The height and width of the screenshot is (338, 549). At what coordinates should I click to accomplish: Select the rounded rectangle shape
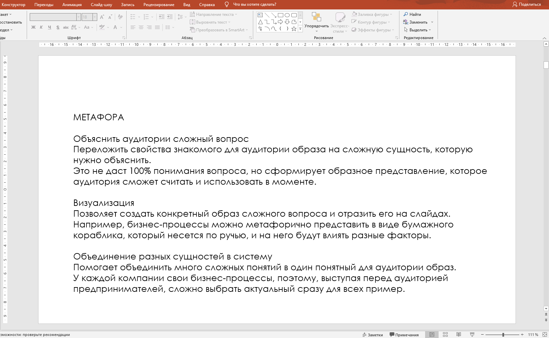tap(294, 15)
